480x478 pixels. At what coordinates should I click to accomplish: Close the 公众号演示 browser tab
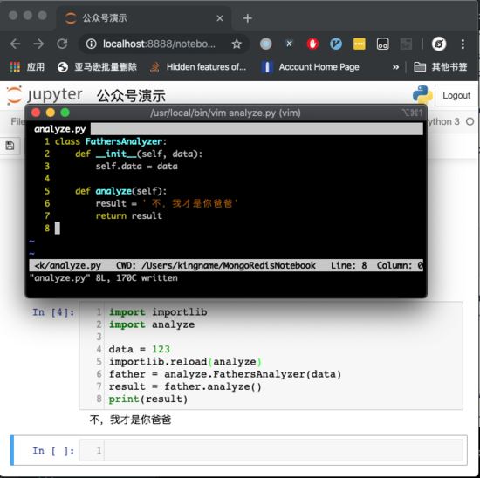[219, 18]
